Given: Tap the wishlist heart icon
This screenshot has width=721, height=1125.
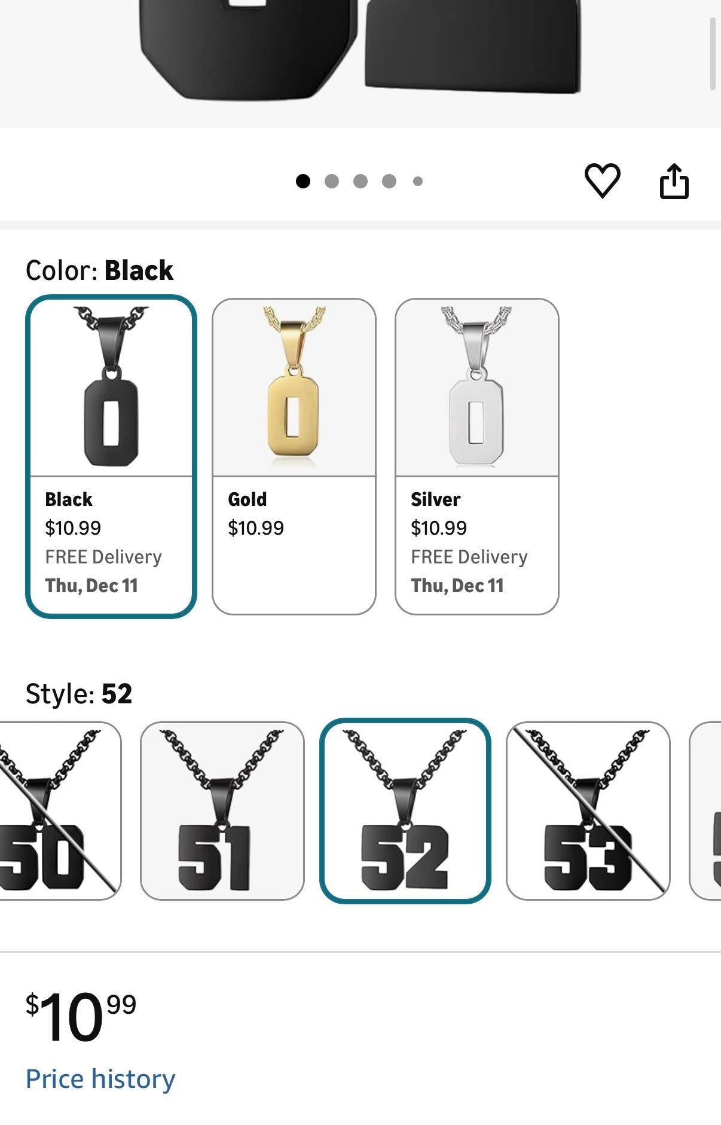Looking at the screenshot, I should [x=603, y=181].
